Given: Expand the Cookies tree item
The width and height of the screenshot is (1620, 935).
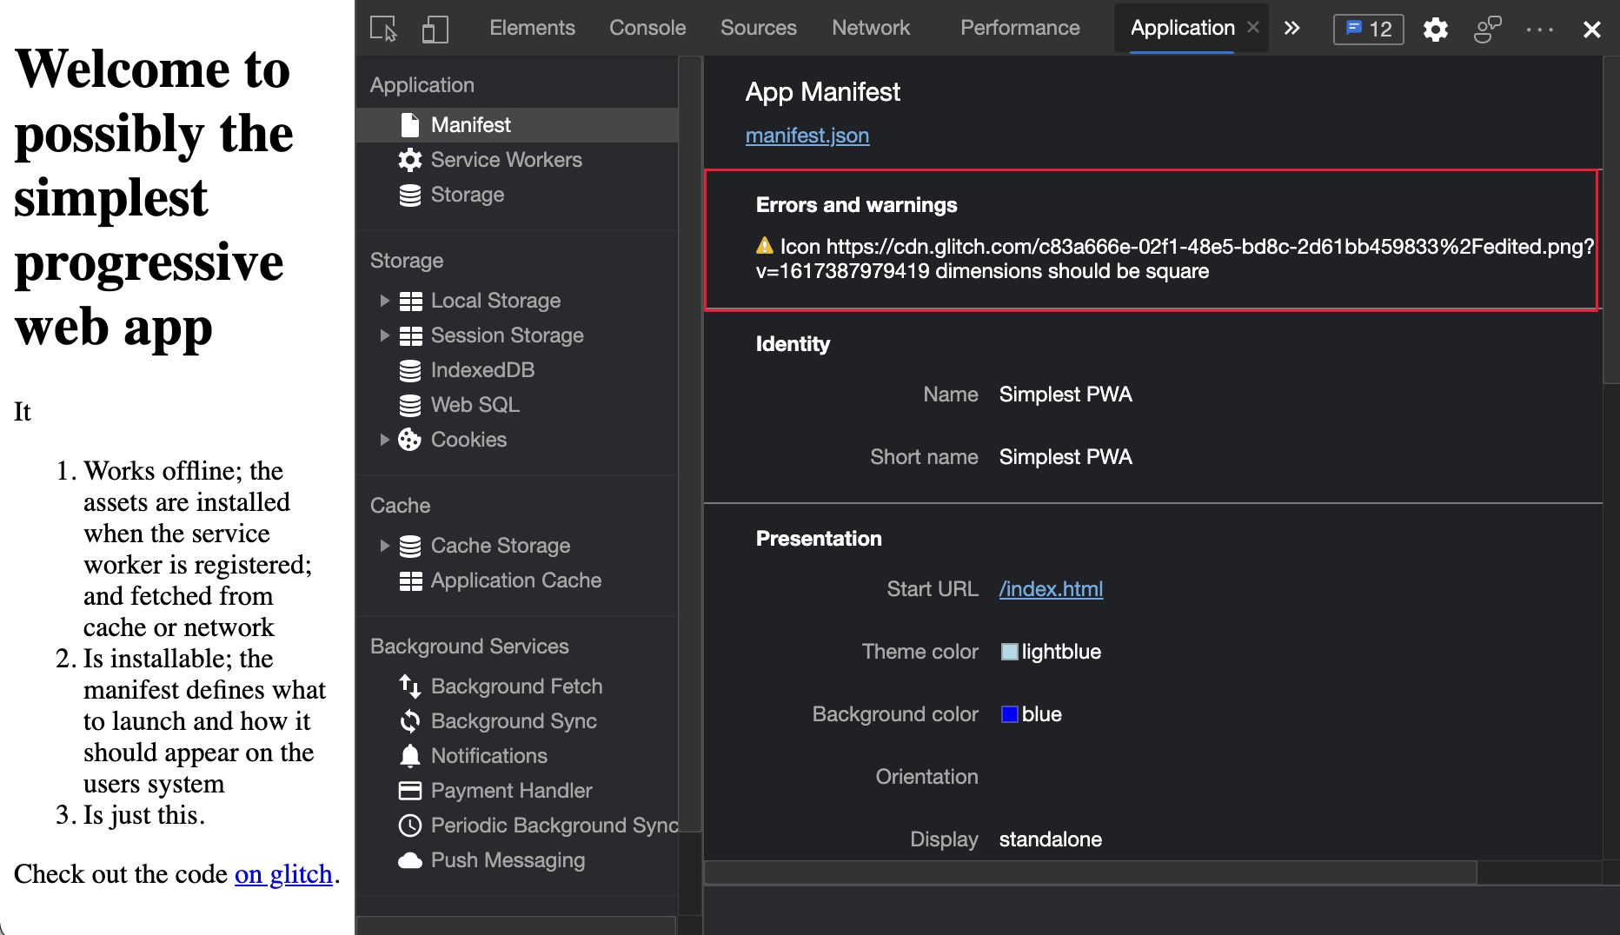Looking at the screenshot, I should coord(384,440).
